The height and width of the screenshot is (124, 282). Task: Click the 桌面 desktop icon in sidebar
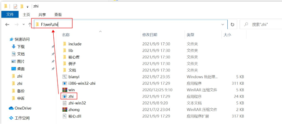point(13,69)
